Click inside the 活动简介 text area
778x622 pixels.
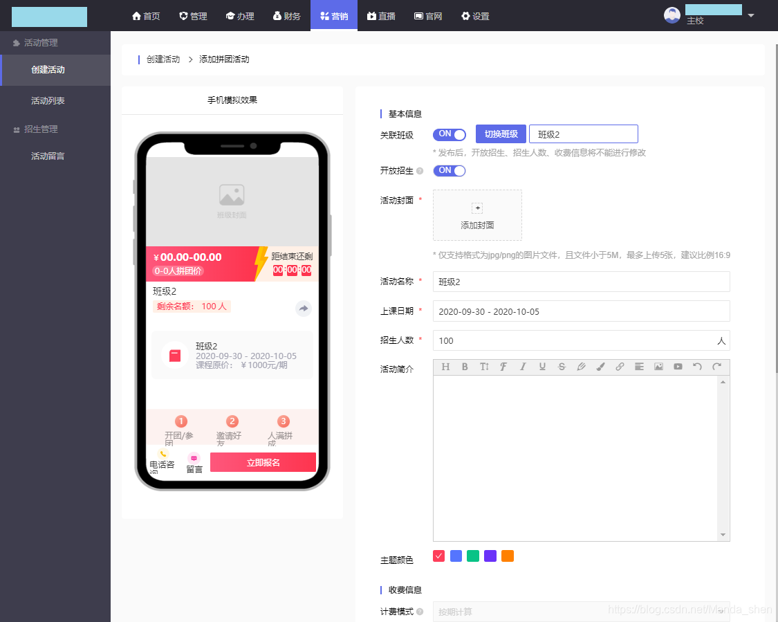point(575,458)
